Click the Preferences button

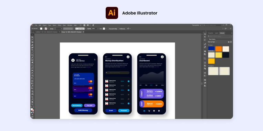122,29
